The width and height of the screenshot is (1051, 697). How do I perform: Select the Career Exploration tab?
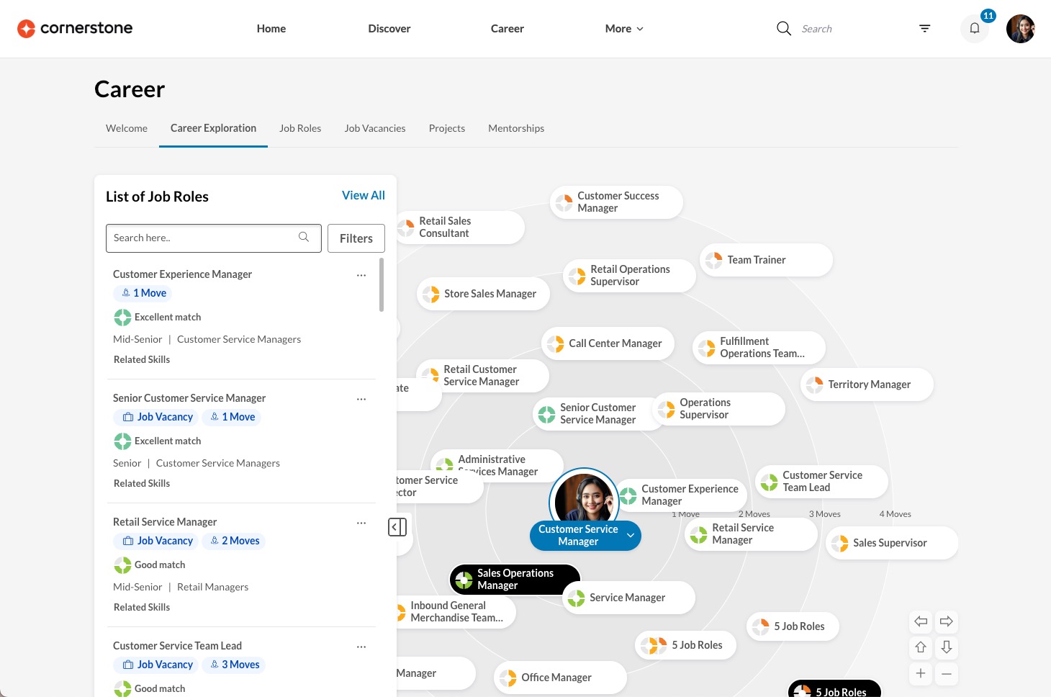point(213,128)
